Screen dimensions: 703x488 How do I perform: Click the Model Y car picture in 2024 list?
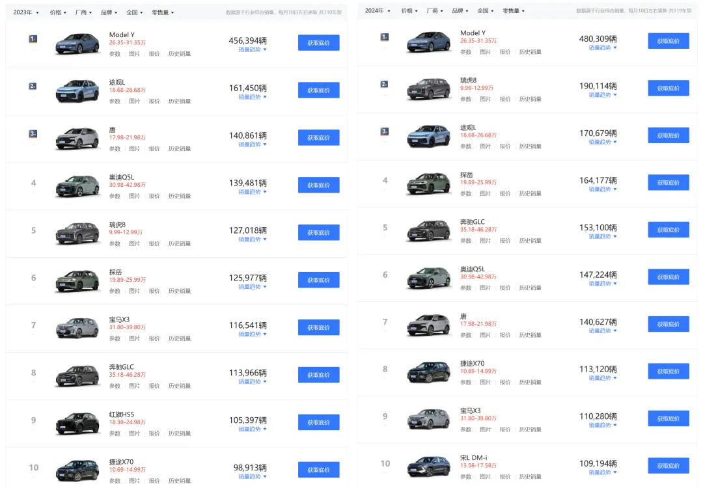tap(428, 42)
